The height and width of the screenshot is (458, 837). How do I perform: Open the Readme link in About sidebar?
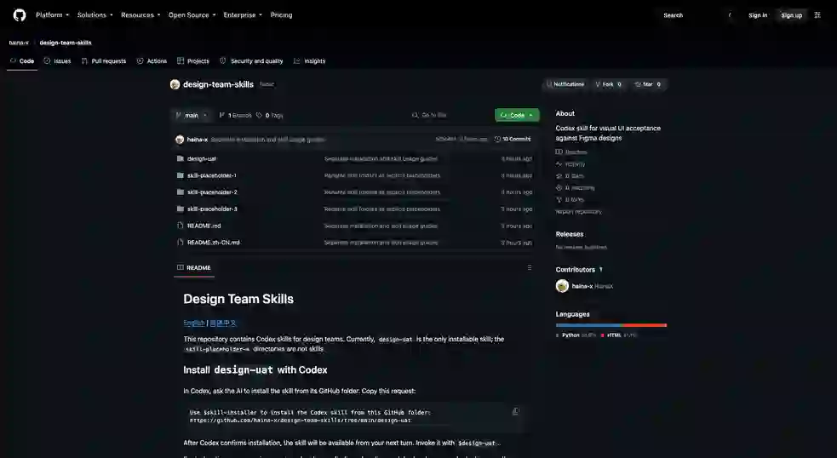[x=571, y=152]
